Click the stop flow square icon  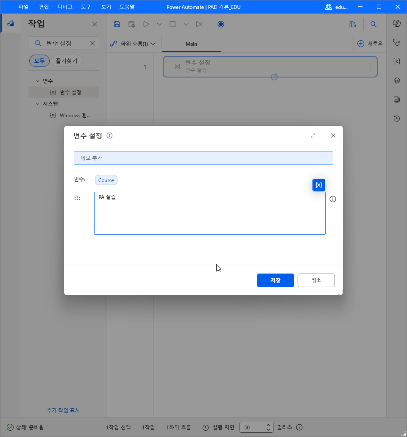(173, 24)
